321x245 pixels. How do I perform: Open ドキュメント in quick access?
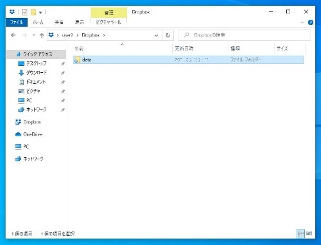(x=36, y=82)
